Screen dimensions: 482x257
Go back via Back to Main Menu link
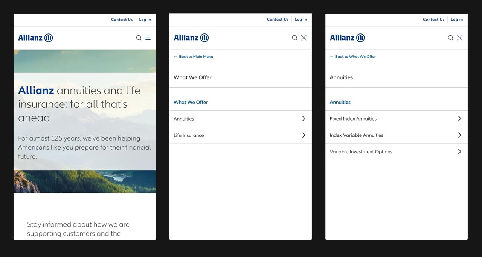click(194, 57)
